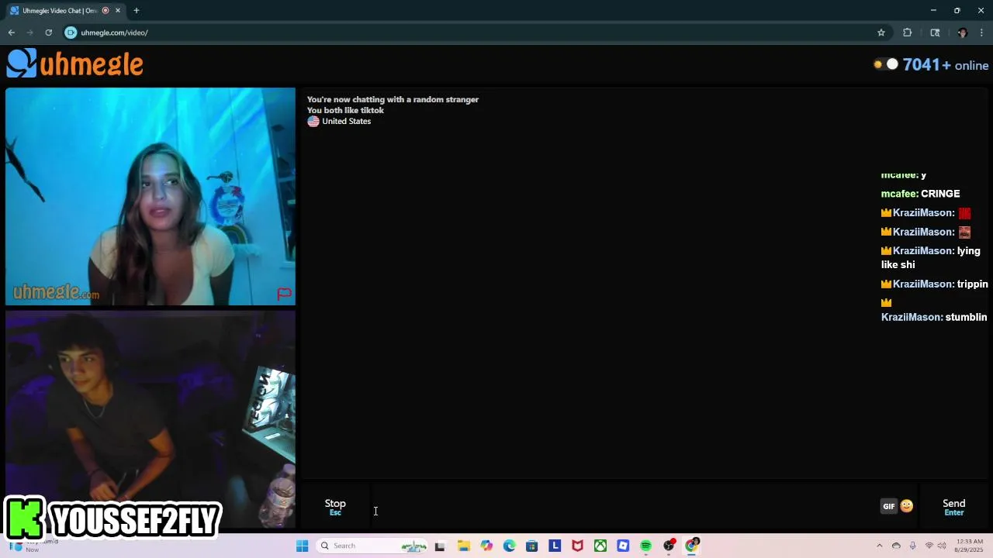Click your own webcam preview
Image resolution: width=993 pixels, height=558 pixels.
point(151,419)
